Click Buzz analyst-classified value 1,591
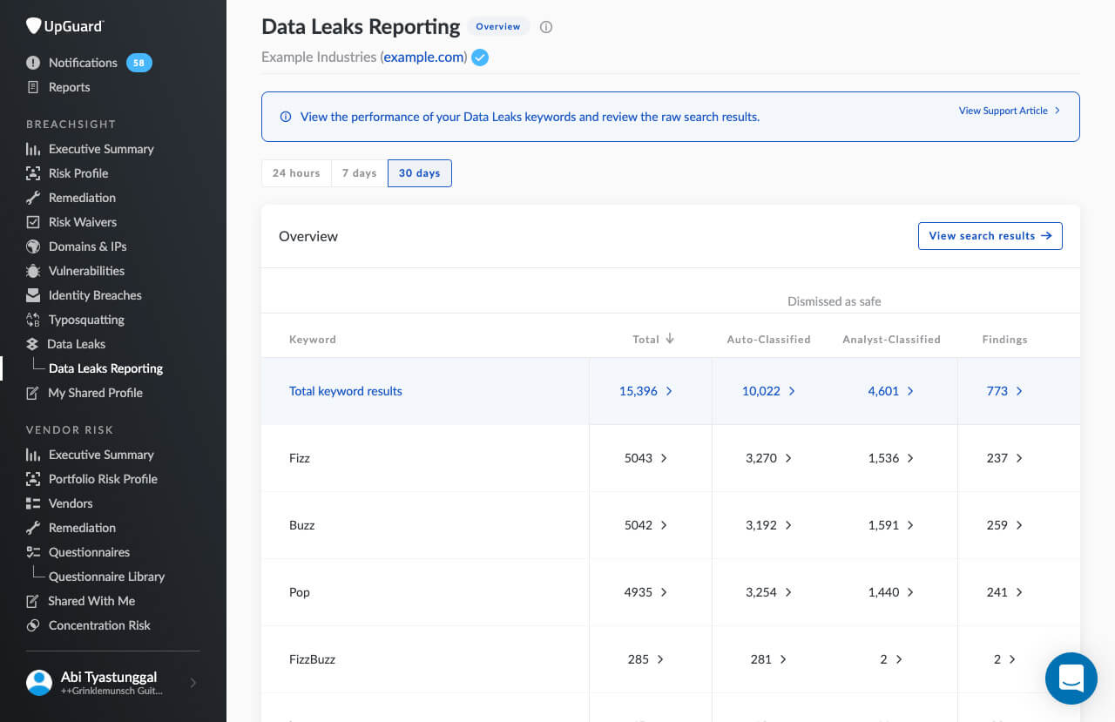 (x=883, y=525)
